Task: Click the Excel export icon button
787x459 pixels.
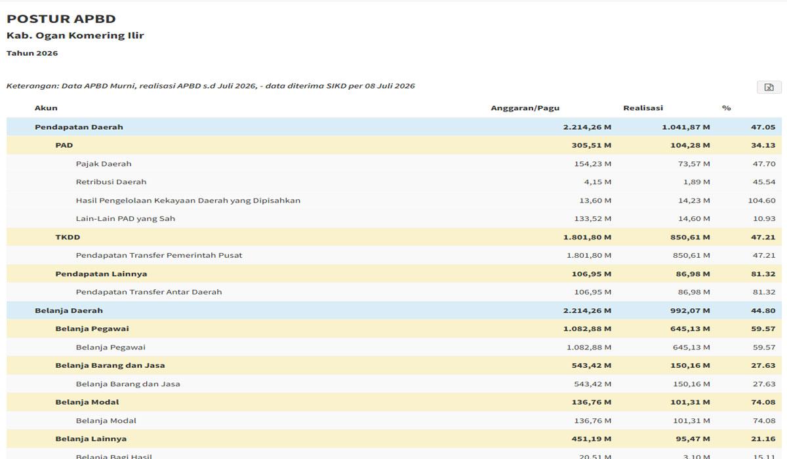Action: (x=769, y=87)
